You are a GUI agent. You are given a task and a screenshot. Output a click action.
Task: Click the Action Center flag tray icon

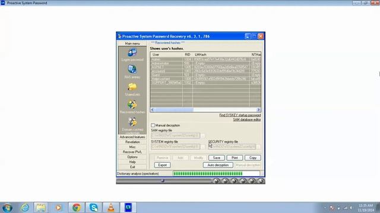[332, 208]
